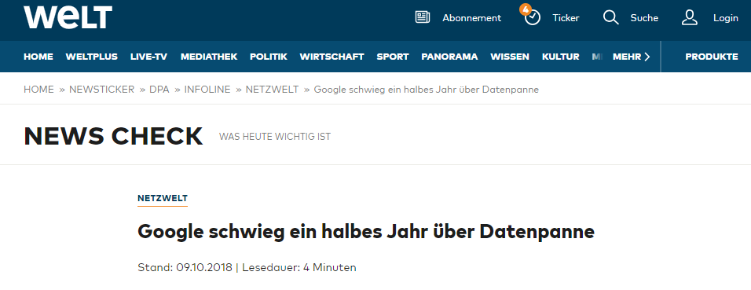This screenshot has width=751, height=290.
Task: Open the NETZWELT breadcrumb link
Action: [272, 90]
